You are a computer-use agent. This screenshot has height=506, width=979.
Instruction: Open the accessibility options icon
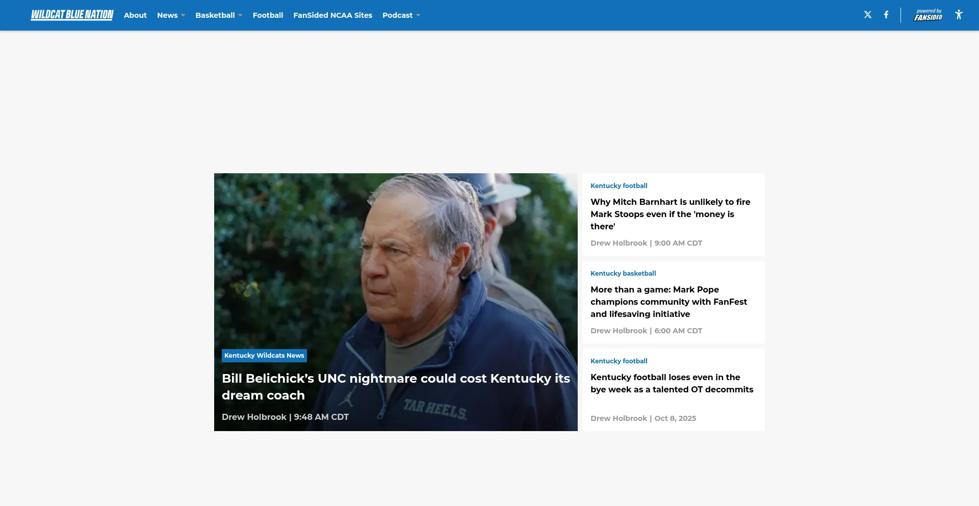tap(958, 15)
